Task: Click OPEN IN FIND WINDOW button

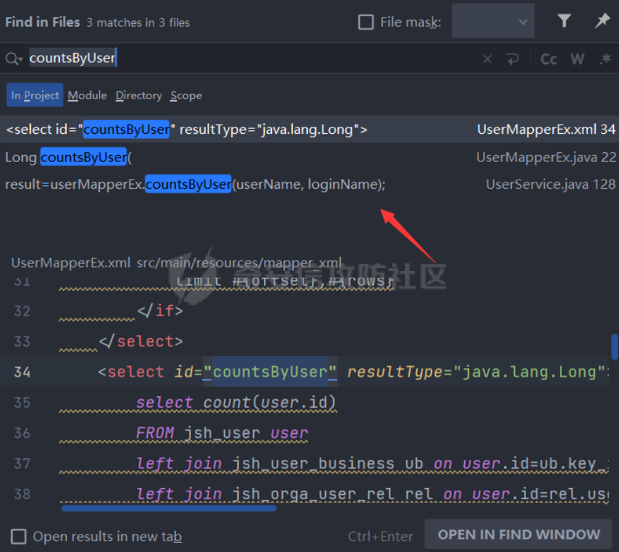Action: [518, 534]
